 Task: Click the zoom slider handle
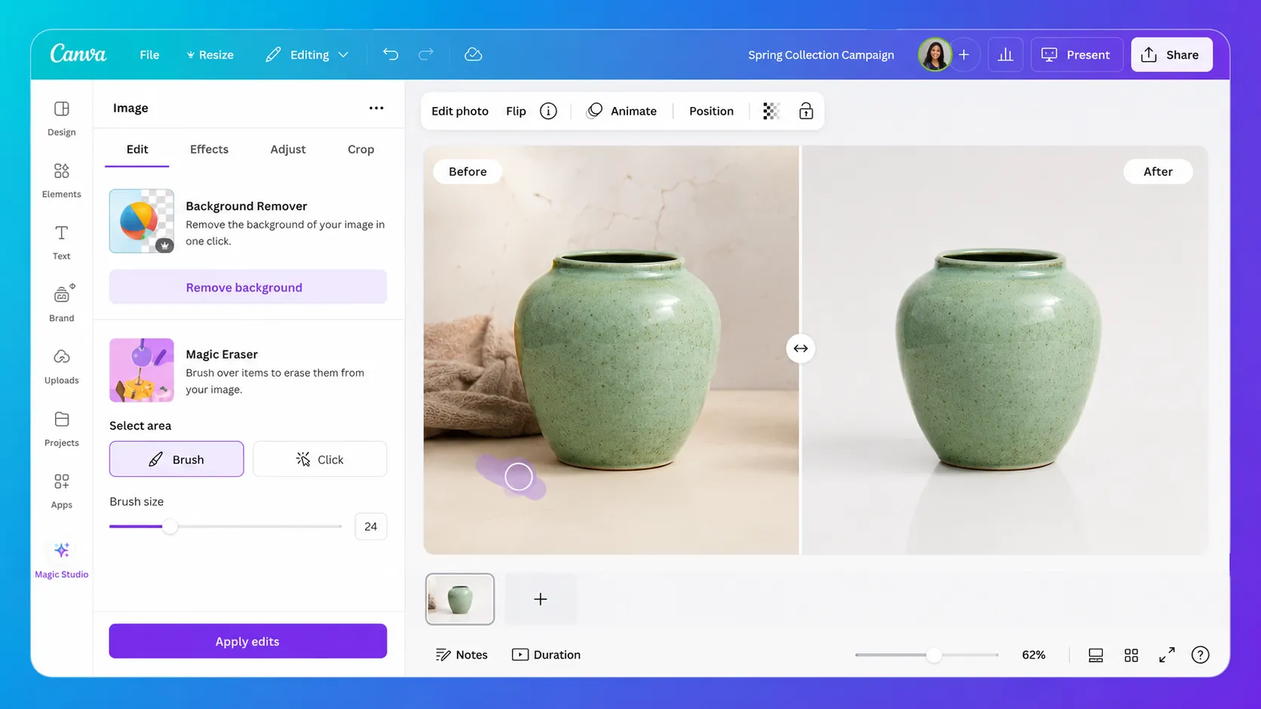934,655
